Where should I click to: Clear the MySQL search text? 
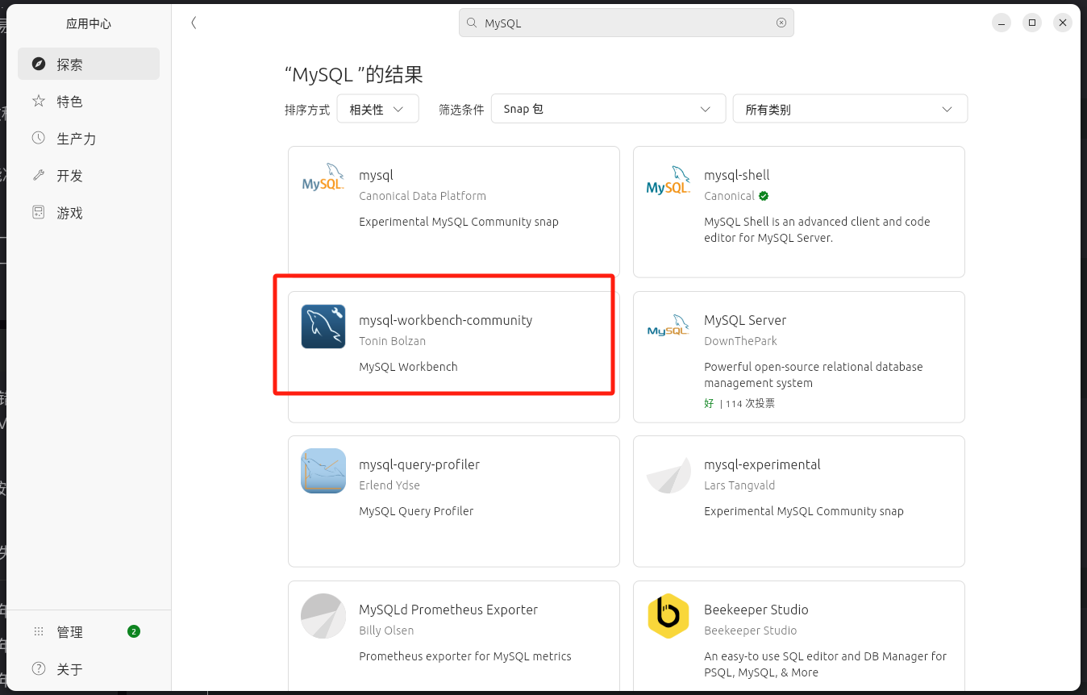coord(781,23)
